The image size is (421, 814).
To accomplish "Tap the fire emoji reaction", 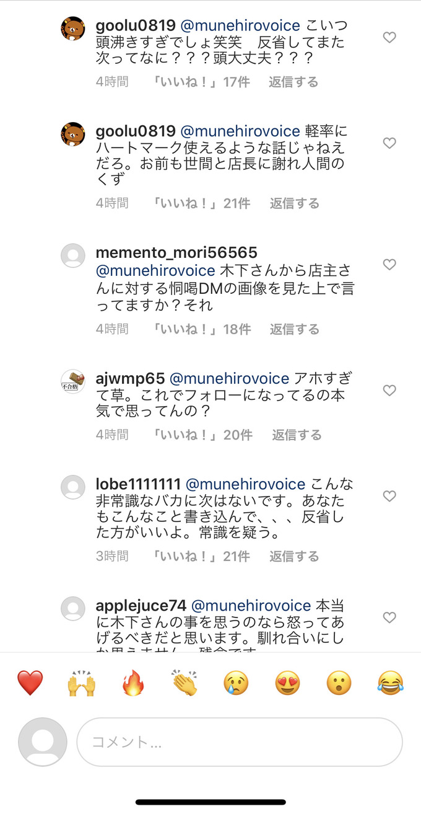I will [x=133, y=683].
